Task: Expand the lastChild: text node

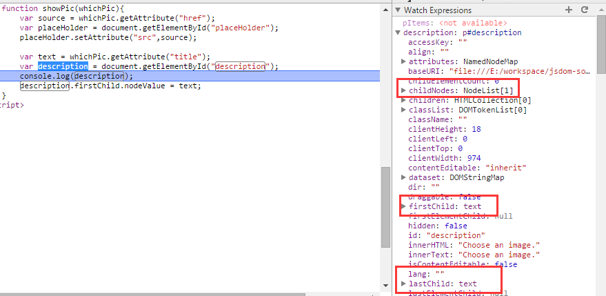Action: pos(403,284)
